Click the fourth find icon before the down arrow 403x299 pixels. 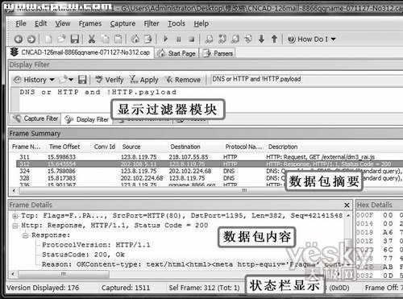248,39
